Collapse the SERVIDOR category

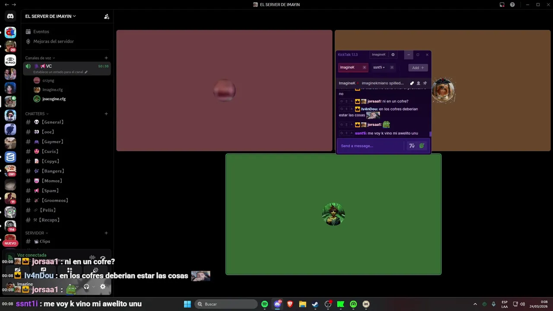37,233
